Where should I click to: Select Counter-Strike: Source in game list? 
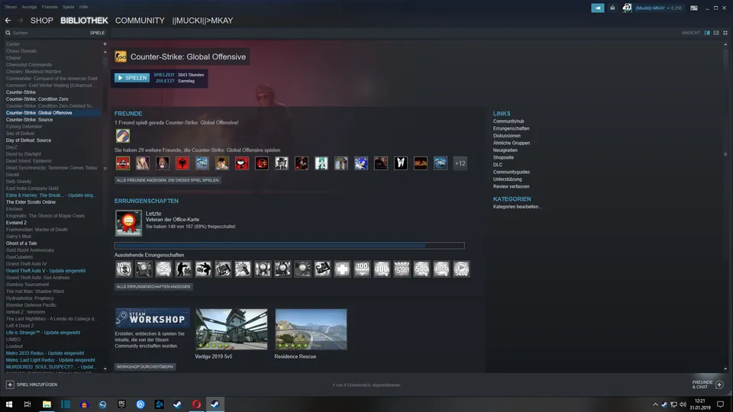tap(29, 120)
